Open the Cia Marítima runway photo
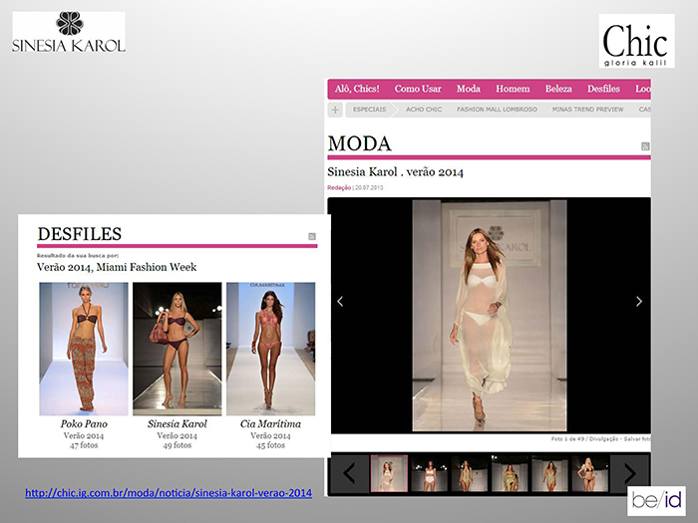 [x=270, y=349]
